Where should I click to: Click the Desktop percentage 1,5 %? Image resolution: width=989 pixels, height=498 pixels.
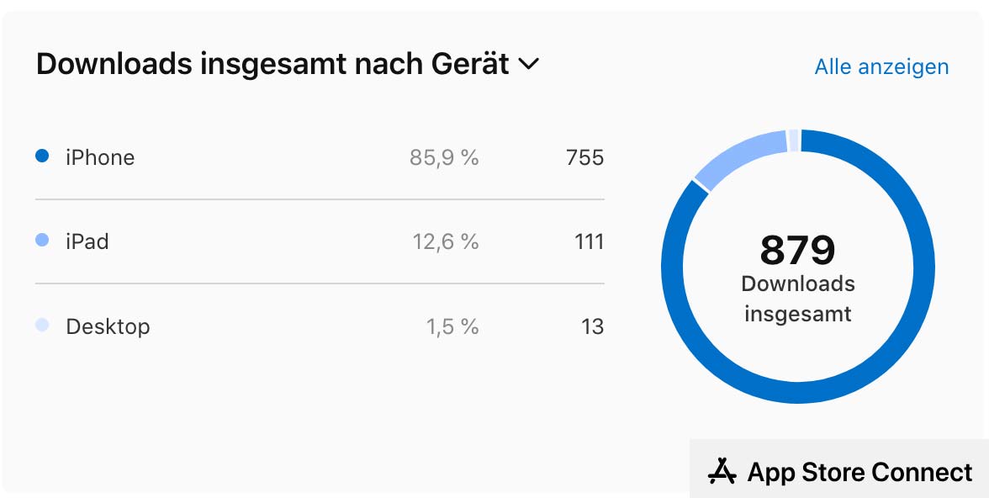[x=452, y=326]
